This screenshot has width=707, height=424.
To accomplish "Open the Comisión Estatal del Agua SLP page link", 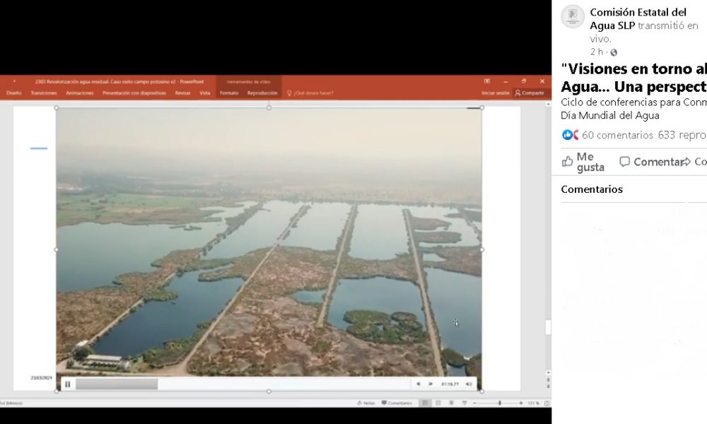I will [638, 19].
